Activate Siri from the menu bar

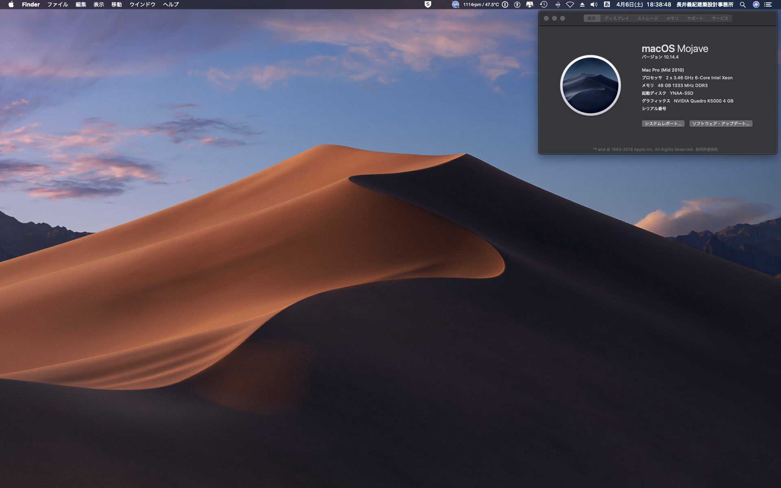point(756,4)
